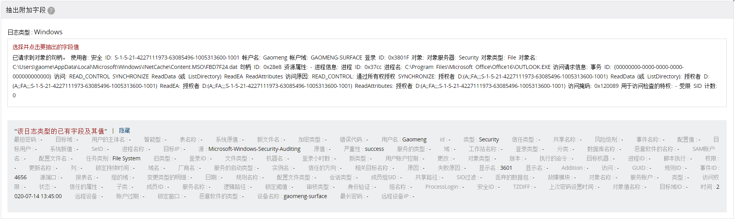
Task: Click the 该日志类型的已有字段及其值 title
Action: [x=61, y=131]
